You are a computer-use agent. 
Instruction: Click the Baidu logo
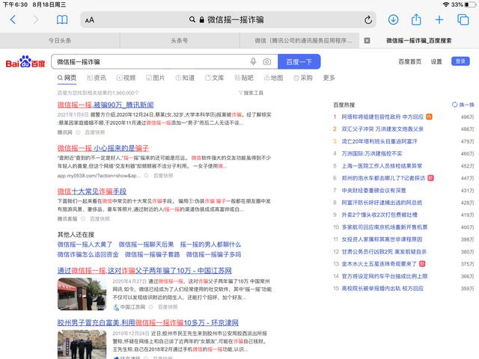pyautogui.click(x=25, y=62)
